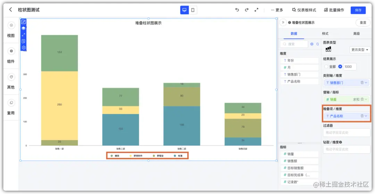This screenshot has width=375, height=194.
Task: Toggle the blue 帐篷 legend item
Action: 178,156
